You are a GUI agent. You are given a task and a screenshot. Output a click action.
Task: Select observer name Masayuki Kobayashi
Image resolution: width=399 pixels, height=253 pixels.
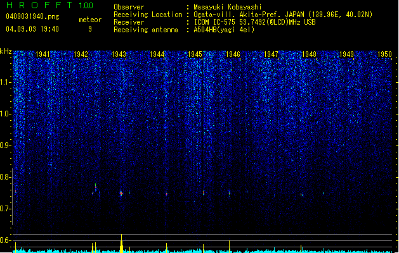228,7
